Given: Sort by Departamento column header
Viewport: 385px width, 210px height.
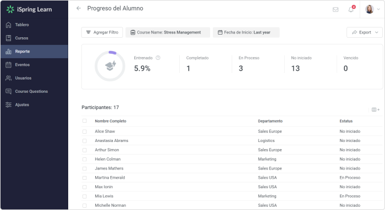Looking at the screenshot, I should pos(270,121).
